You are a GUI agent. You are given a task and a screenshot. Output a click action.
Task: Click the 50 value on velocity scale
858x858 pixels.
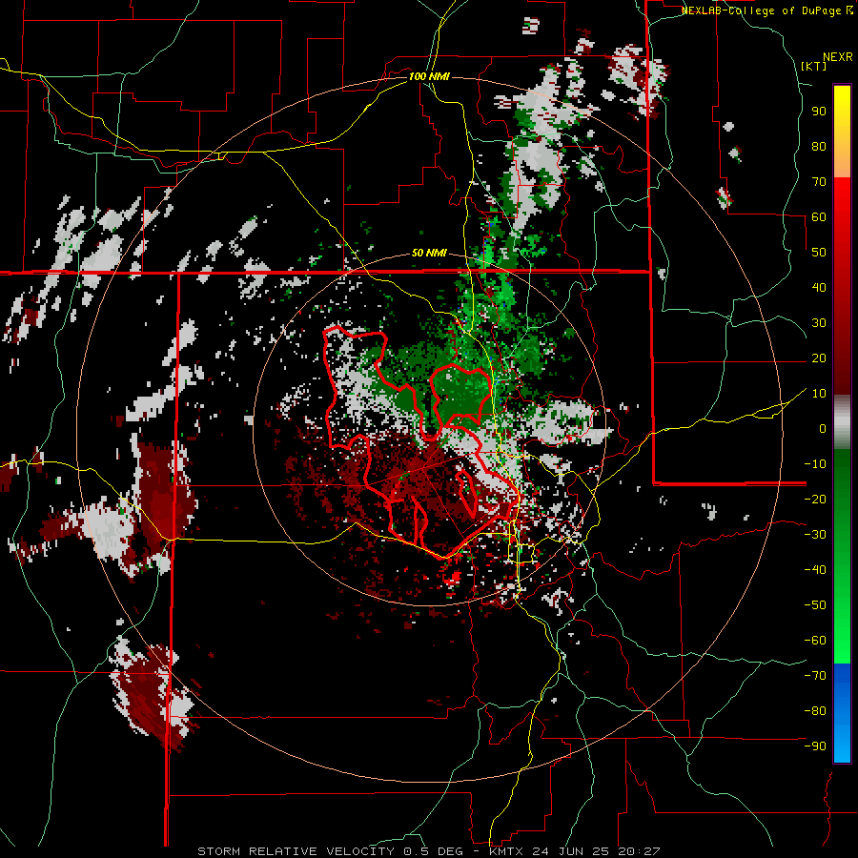819,253
